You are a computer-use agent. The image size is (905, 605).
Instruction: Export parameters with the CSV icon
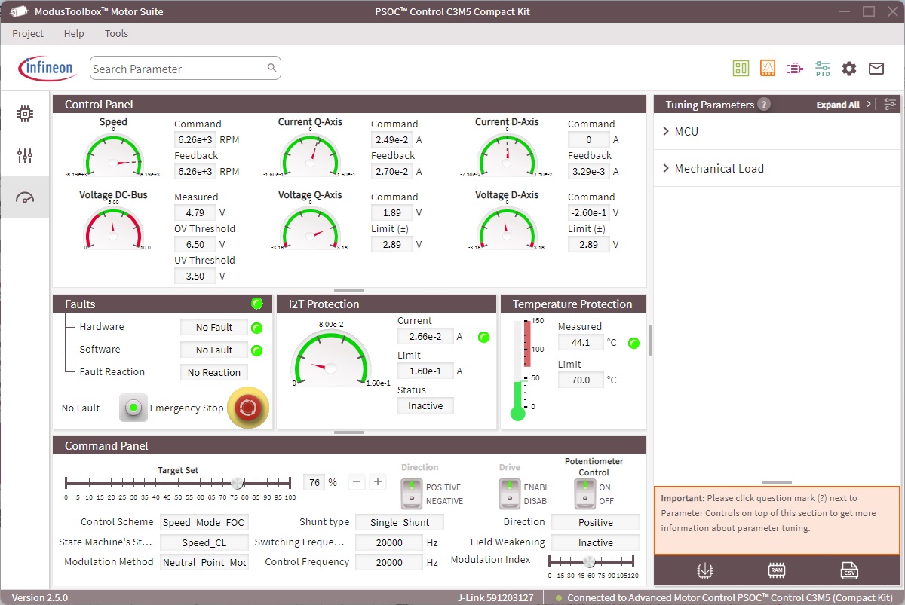tap(849, 570)
